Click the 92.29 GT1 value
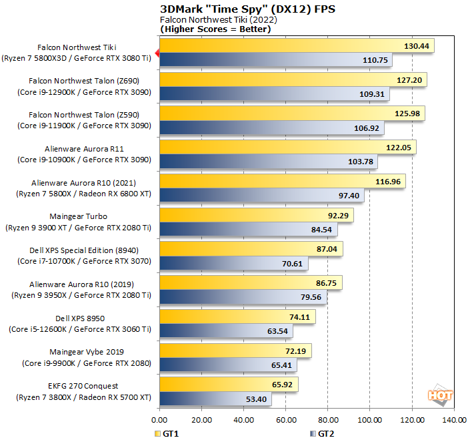Viewport: 472px width, 442px height. point(338,216)
